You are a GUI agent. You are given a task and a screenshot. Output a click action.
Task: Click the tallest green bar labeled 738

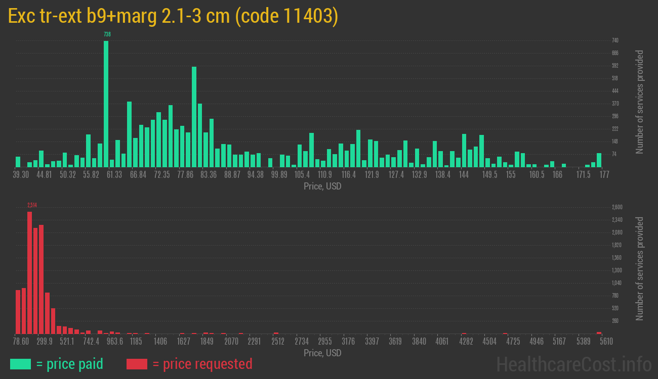pos(106,104)
